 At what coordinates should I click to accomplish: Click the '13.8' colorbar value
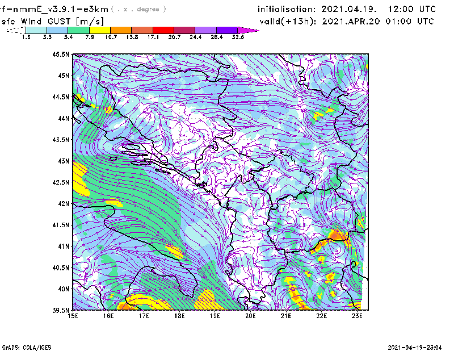click(132, 37)
